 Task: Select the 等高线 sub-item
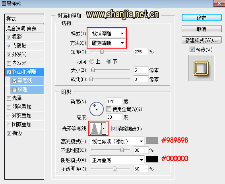pos(27,81)
